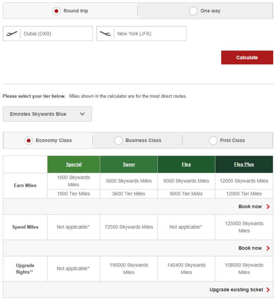Viewport: 276px width, 301px height.
Task: Switch to One way trip
Action: tap(193, 11)
